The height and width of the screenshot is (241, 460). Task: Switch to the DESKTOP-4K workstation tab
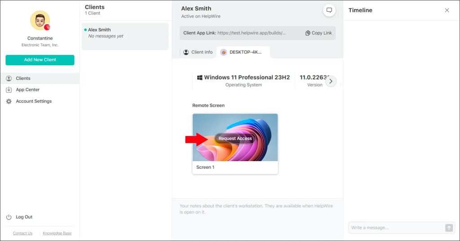pyautogui.click(x=243, y=52)
